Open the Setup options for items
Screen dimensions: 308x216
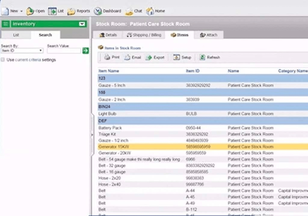click(x=182, y=57)
